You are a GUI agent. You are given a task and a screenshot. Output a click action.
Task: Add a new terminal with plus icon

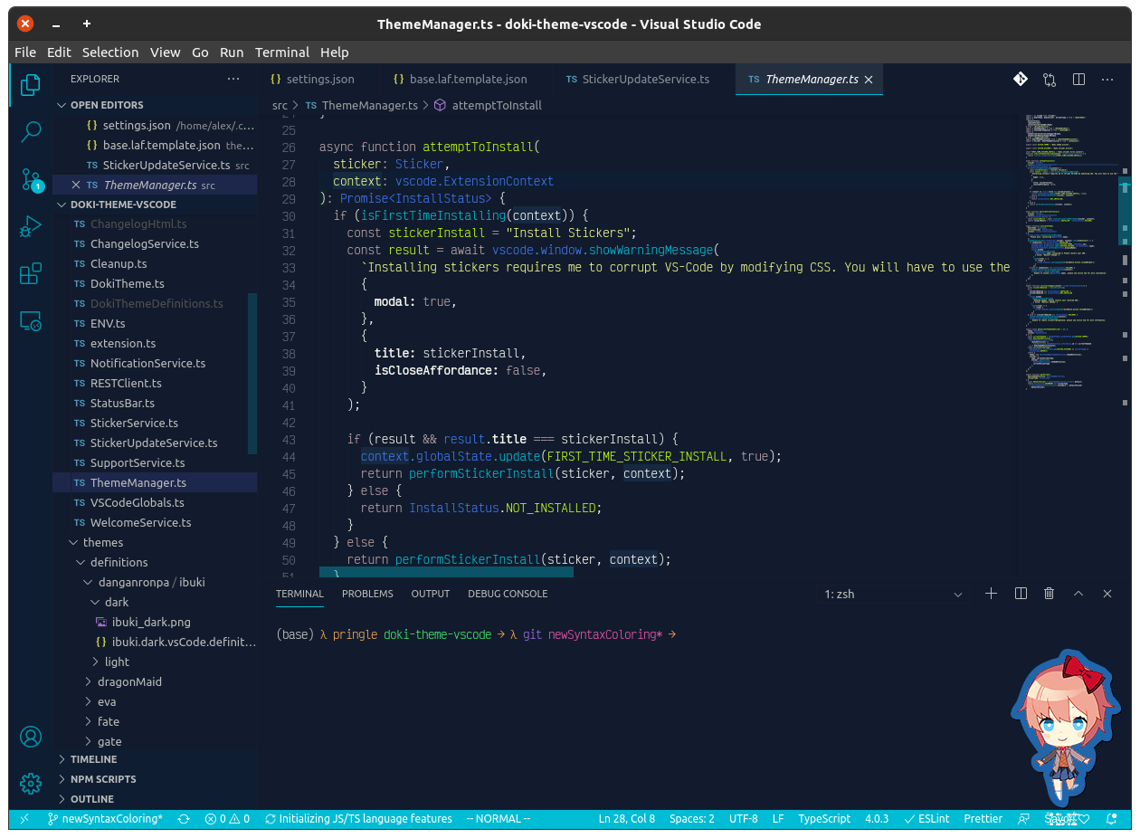tap(991, 594)
